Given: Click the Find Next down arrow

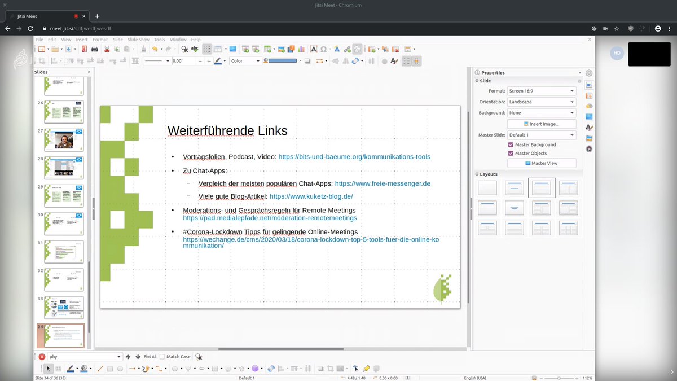Looking at the screenshot, I should click(138, 357).
